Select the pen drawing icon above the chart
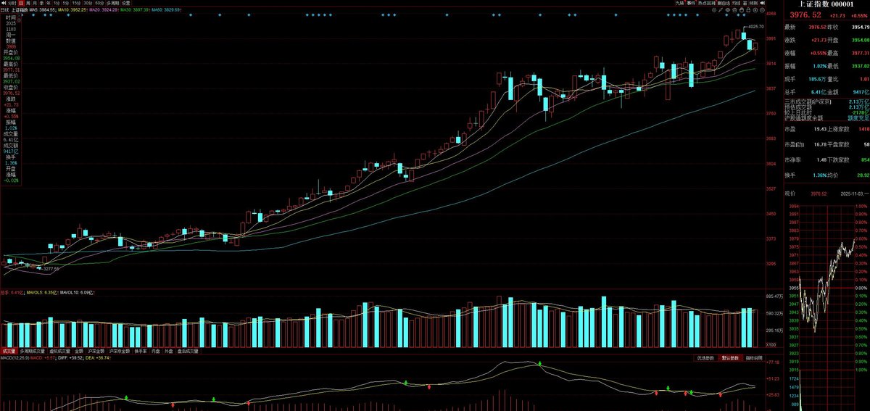This screenshot has width=870, height=411. tap(721, 10)
